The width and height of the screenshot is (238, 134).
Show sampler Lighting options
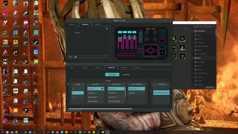[126, 74]
